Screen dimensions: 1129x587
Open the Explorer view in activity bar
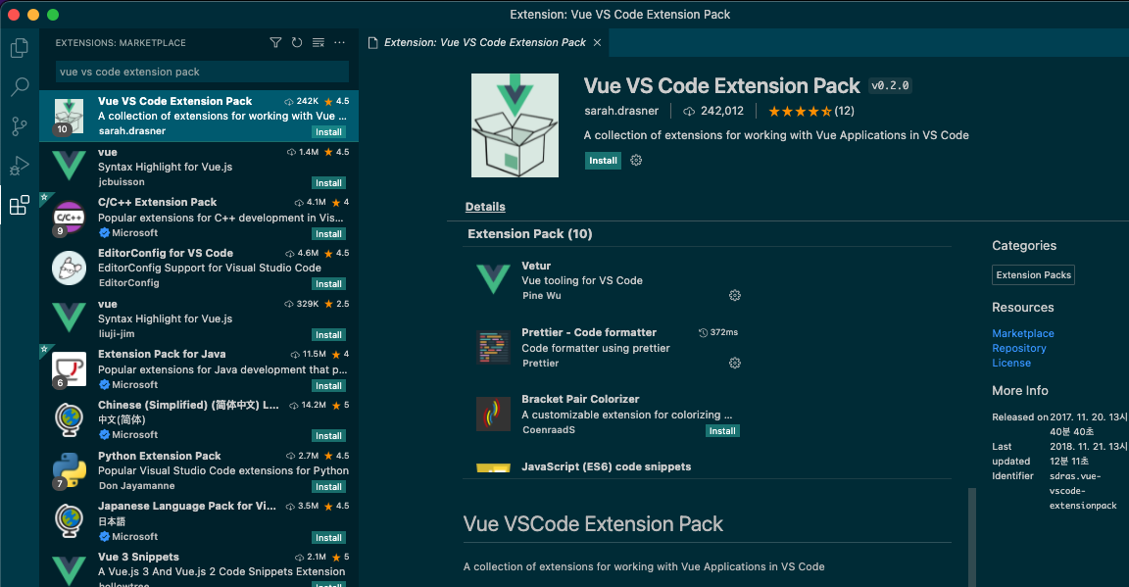pos(20,48)
